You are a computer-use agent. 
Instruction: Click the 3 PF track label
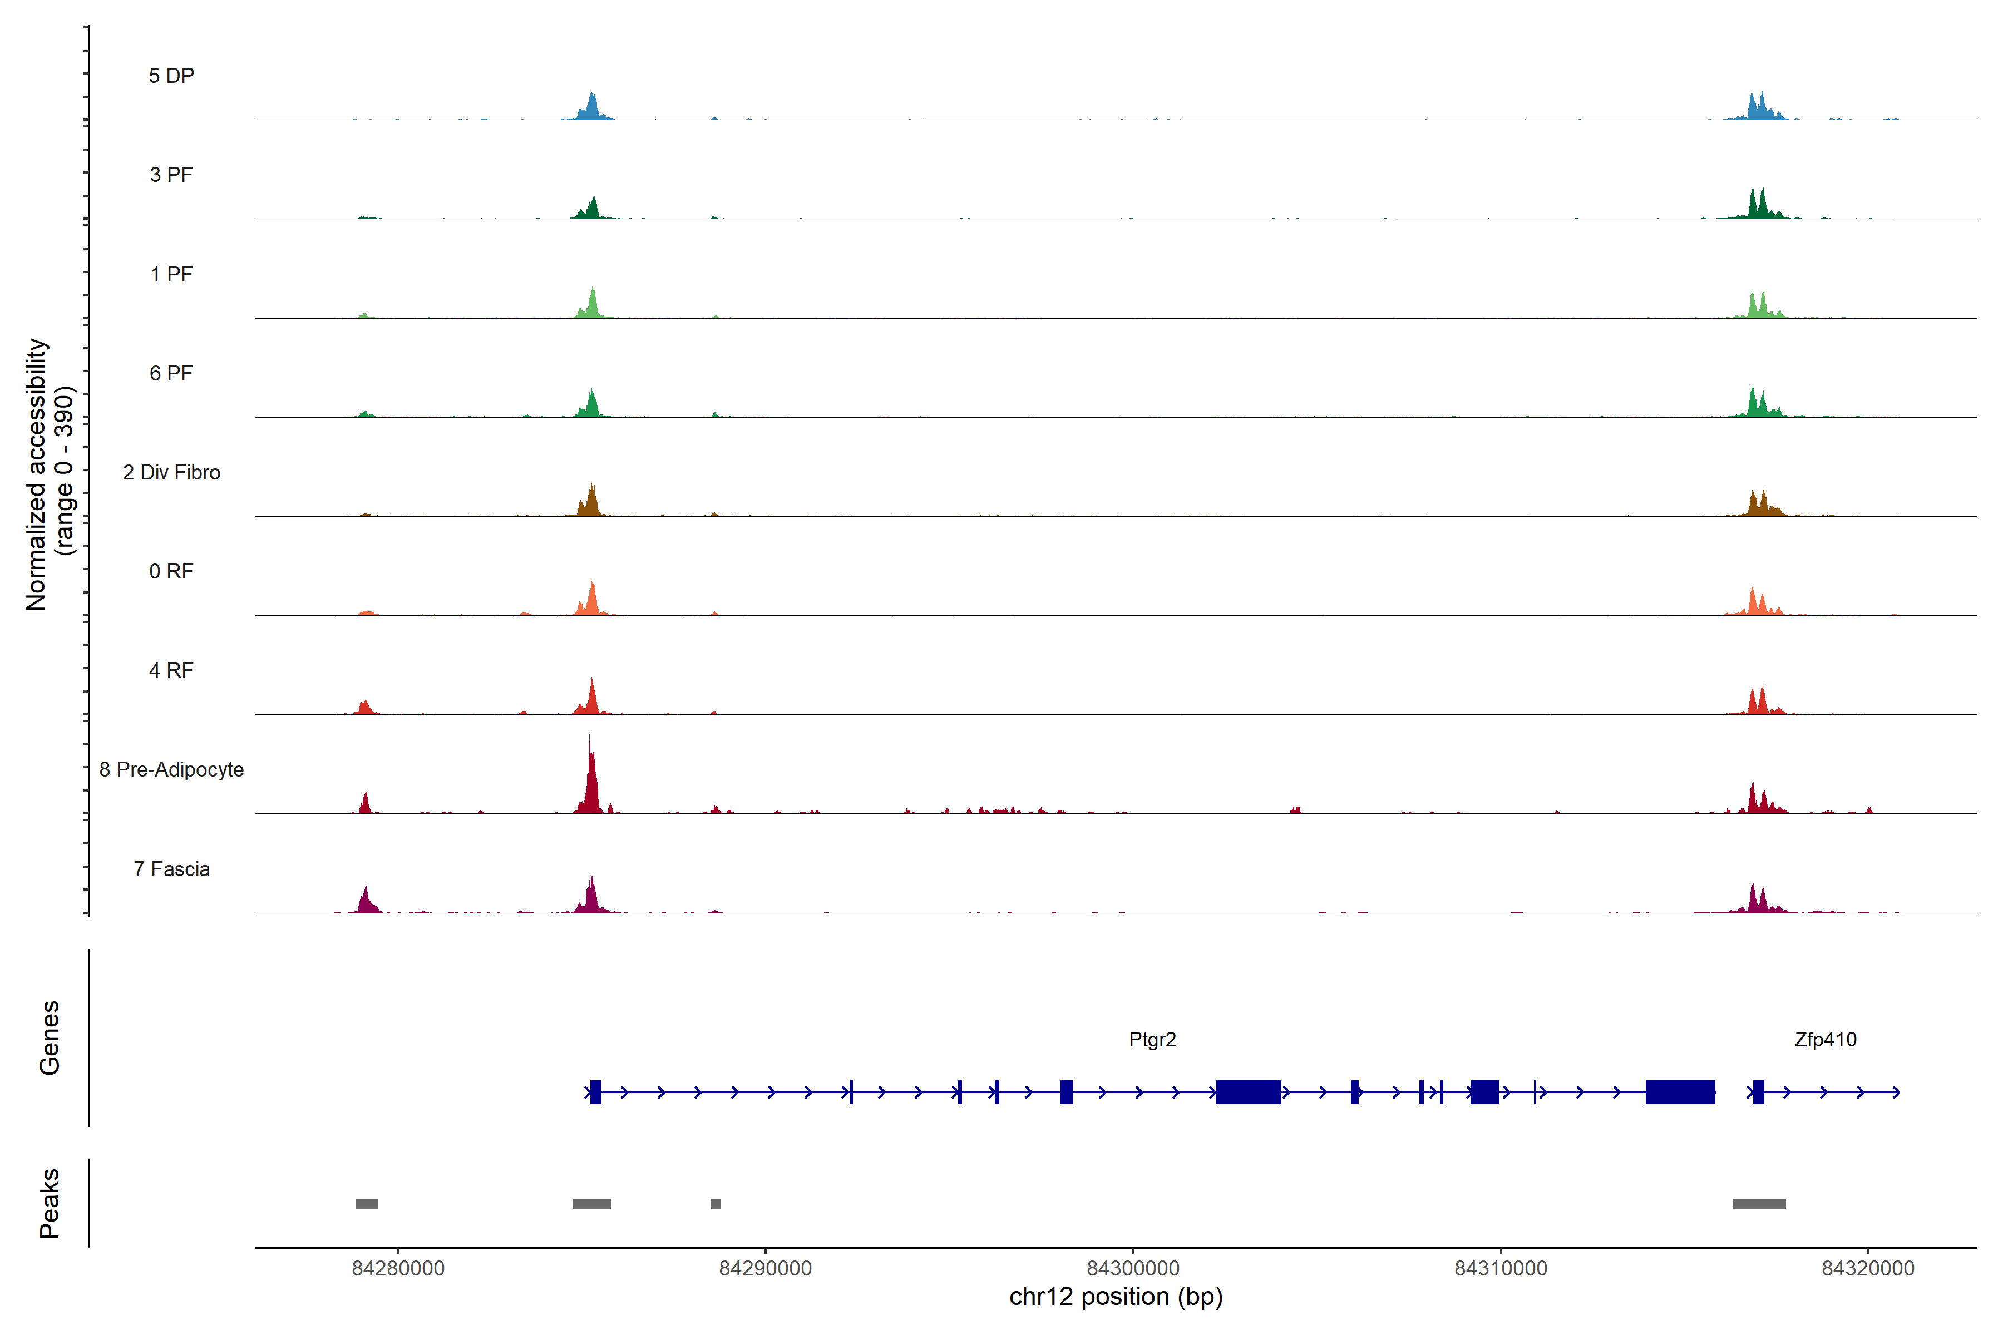click(x=171, y=175)
